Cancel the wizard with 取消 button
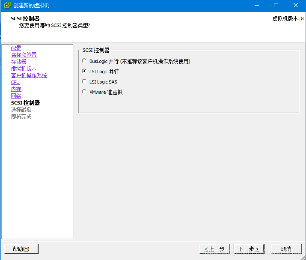Image resolution: width=306 pixels, height=260 pixels. [286, 249]
